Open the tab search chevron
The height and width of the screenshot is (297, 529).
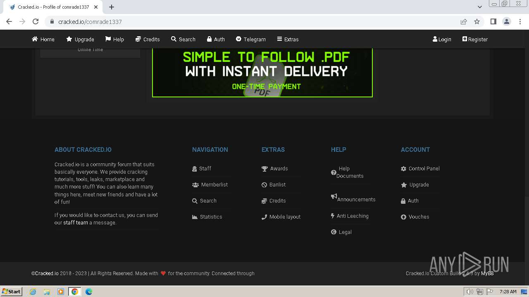(x=479, y=7)
